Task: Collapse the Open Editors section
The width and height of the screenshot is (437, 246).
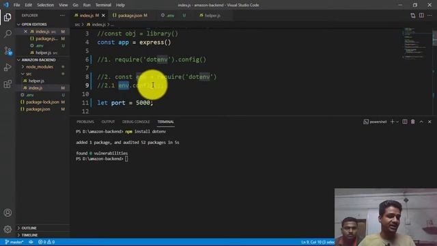Action: click(x=42, y=25)
